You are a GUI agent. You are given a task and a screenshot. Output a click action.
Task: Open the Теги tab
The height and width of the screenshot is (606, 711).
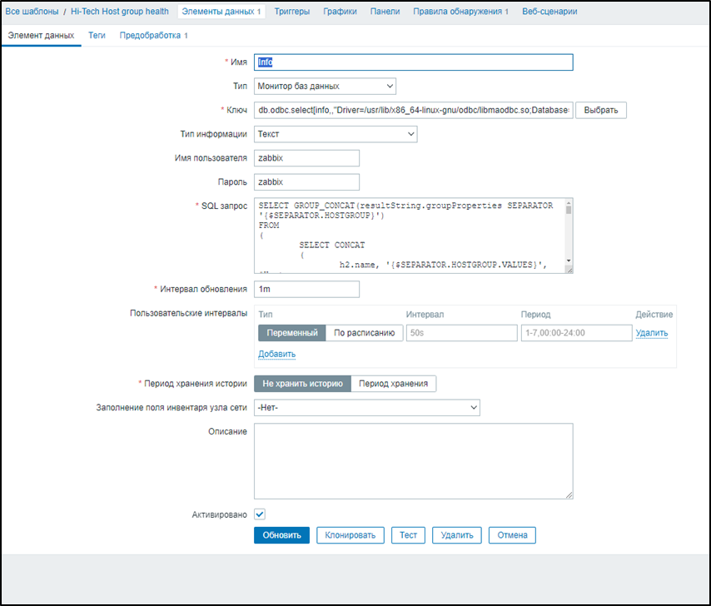pyautogui.click(x=97, y=36)
